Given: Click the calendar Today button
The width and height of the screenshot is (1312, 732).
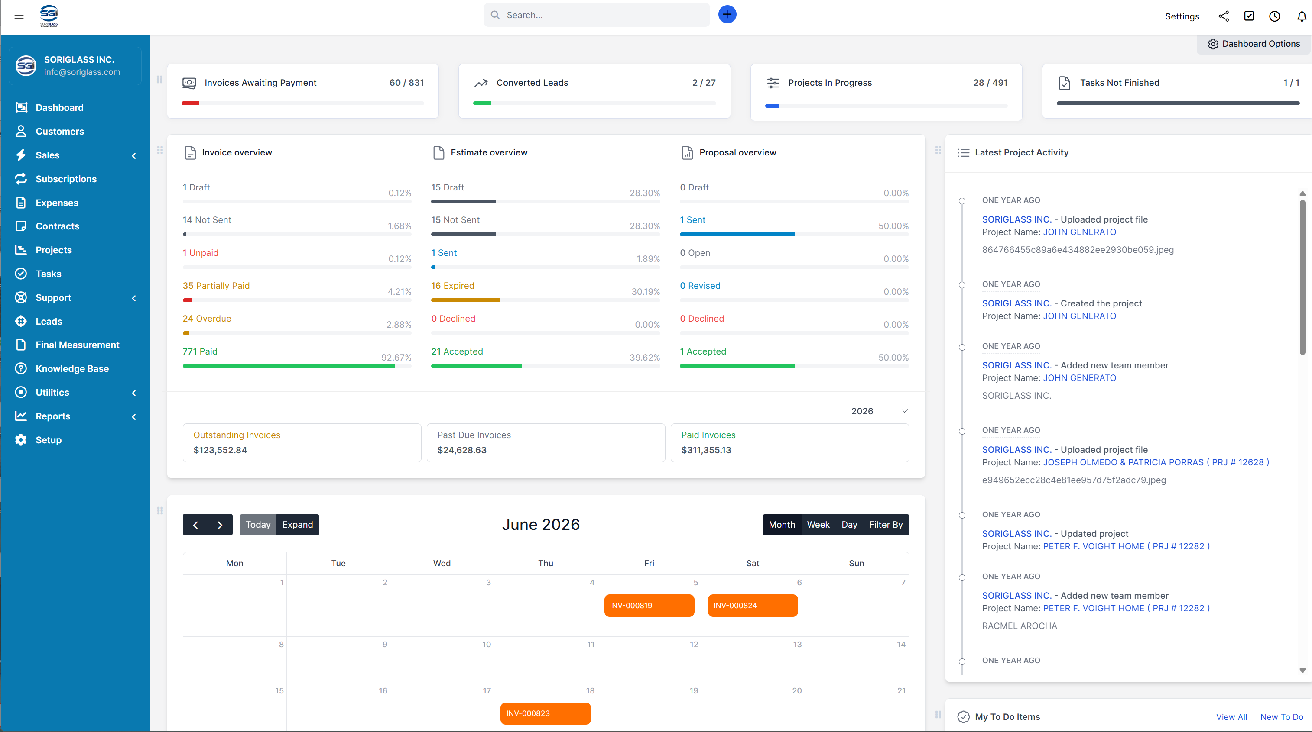Looking at the screenshot, I should pos(258,525).
